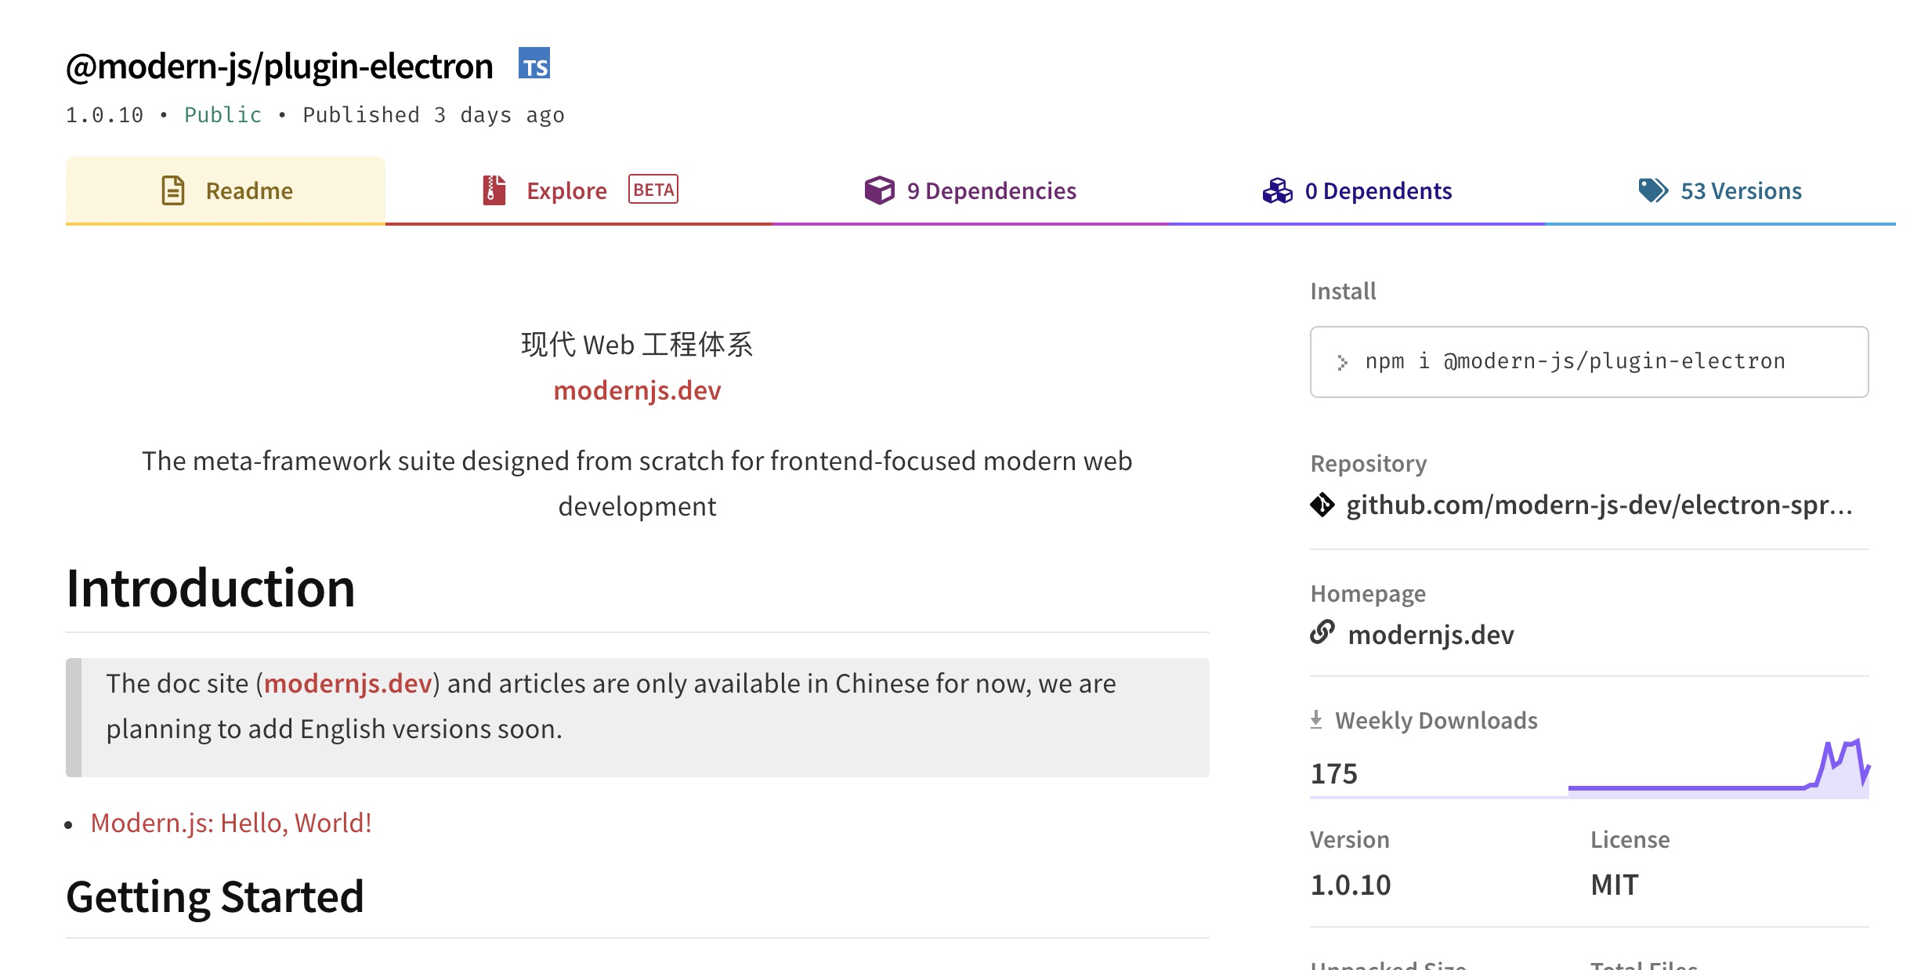1921x970 pixels.
Task: Open the 0 Dependents tab
Action: point(1357,190)
